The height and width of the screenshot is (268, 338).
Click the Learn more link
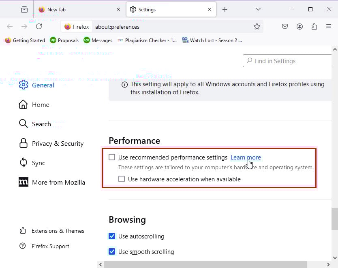pos(246,157)
